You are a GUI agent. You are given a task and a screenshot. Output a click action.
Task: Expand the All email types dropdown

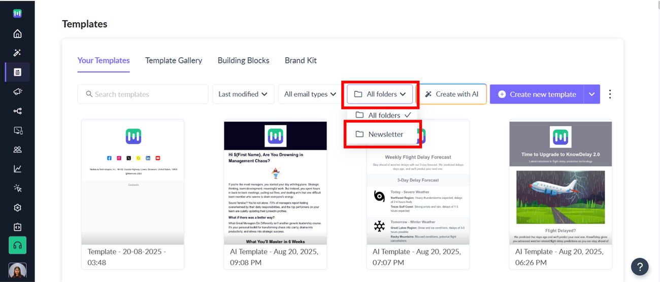(310, 94)
